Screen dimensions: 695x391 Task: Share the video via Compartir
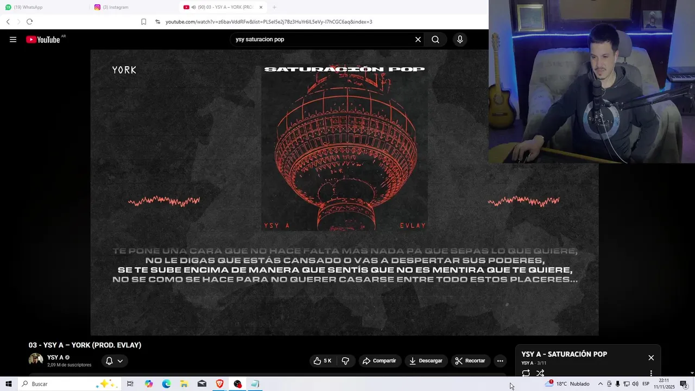click(379, 361)
